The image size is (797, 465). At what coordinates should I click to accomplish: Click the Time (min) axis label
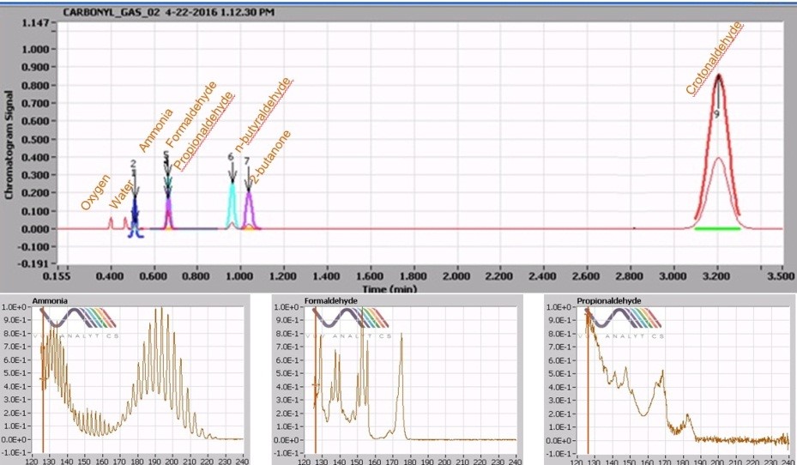pyautogui.click(x=389, y=288)
